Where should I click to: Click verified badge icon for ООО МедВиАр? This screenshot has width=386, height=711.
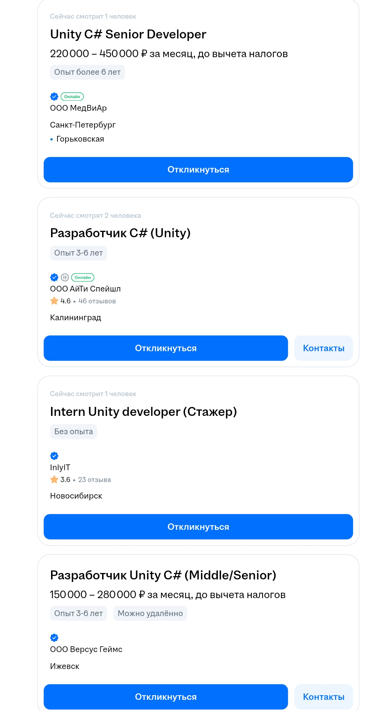(x=54, y=96)
